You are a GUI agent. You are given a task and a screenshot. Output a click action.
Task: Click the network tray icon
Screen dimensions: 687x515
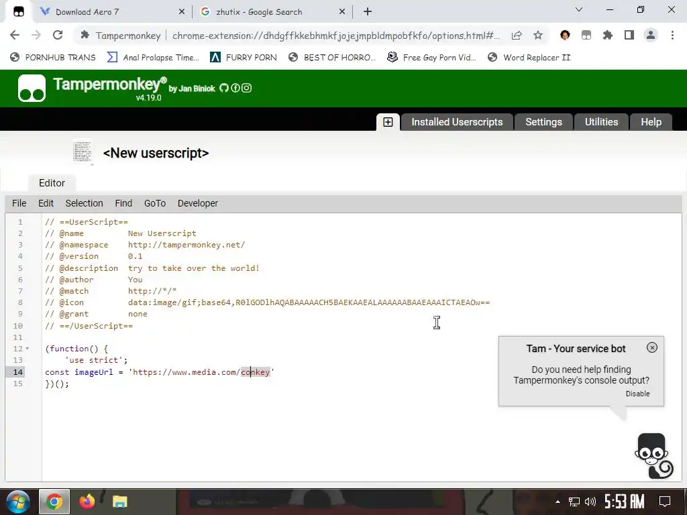[574, 502]
